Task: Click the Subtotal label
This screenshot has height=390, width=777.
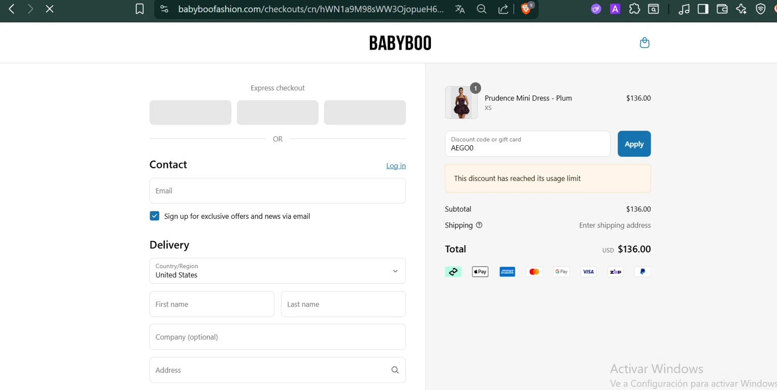Action: click(x=458, y=209)
